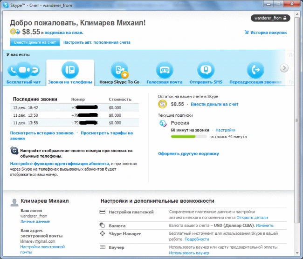Image resolution: width=303 pixels, height=259 pixels.
Task: Click the Skype credit coin icon by the balance
Action: (163, 104)
